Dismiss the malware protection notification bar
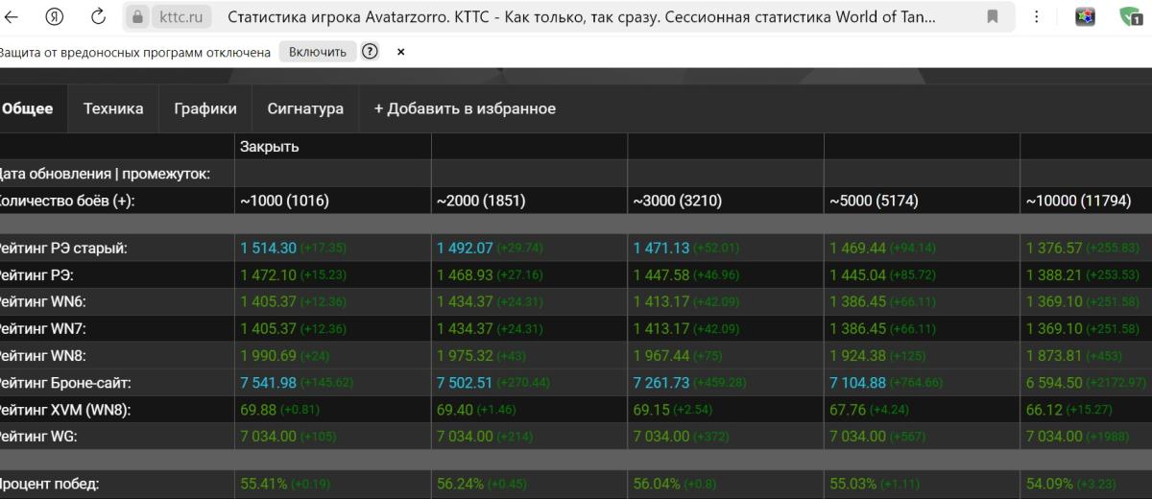 [x=401, y=52]
